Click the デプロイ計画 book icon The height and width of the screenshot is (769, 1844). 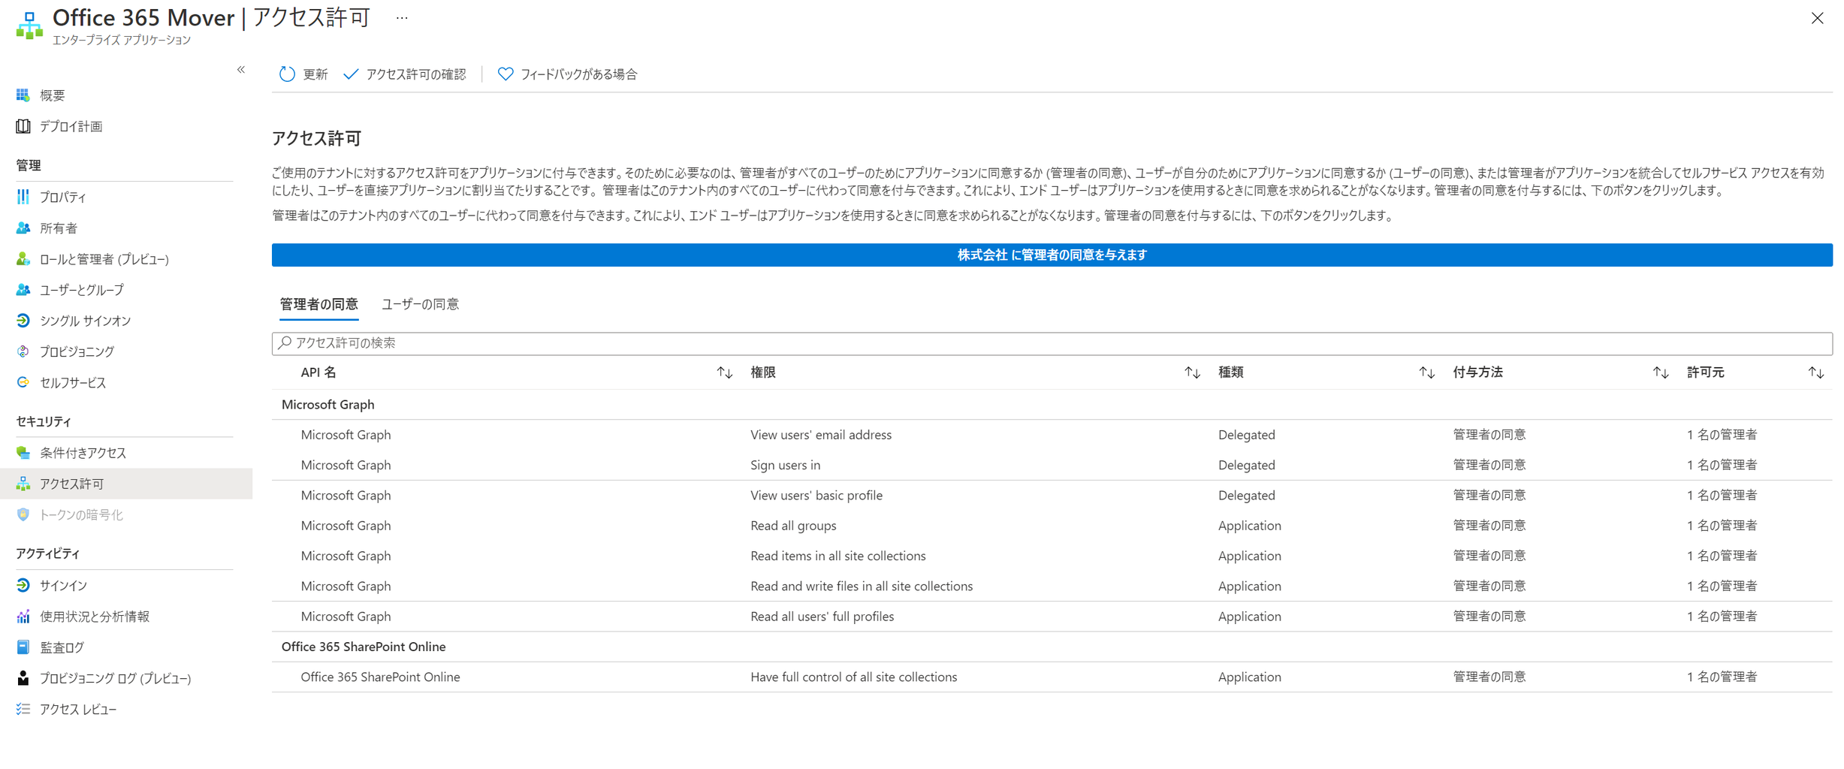[23, 126]
